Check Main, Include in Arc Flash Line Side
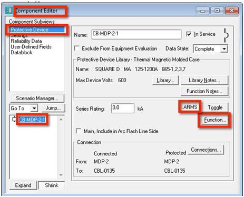This screenshot has width=244, height=197. [x=79, y=131]
